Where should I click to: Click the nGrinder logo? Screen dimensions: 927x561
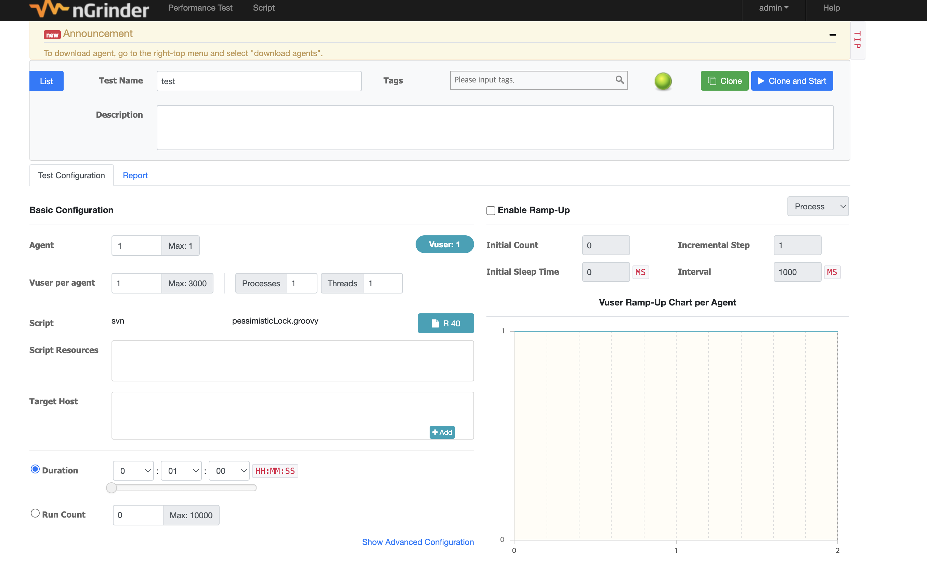pyautogui.click(x=90, y=9)
